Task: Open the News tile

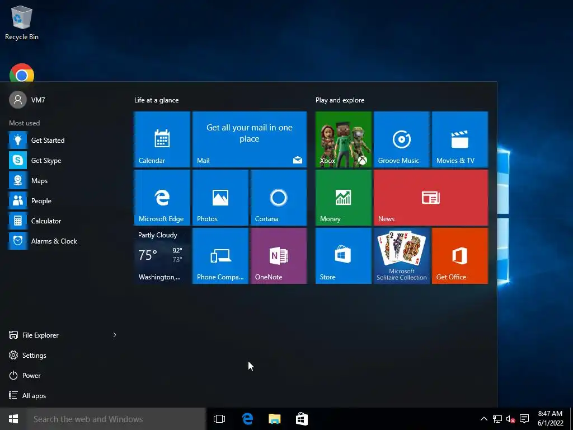Action: [x=430, y=198]
